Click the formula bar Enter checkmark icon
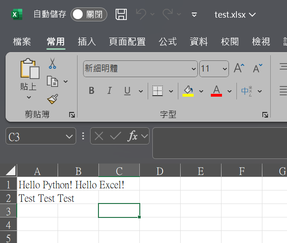This screenshot has height=243, width=287. click(x=116, y=136)
